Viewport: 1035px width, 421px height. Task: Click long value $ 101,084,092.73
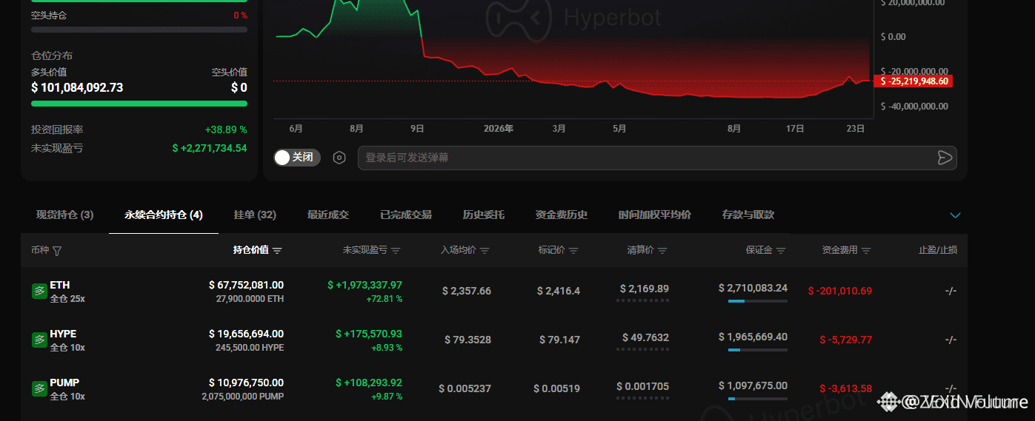point(77,87)
